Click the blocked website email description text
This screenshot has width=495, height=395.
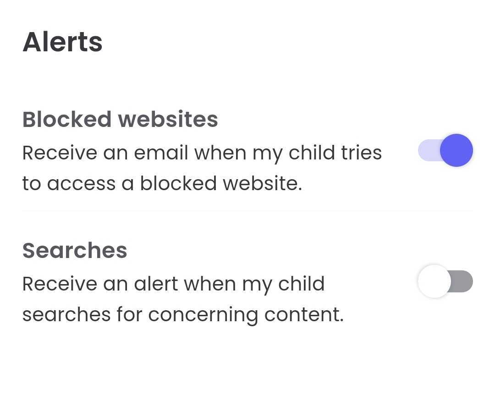[x=202, y=168]
